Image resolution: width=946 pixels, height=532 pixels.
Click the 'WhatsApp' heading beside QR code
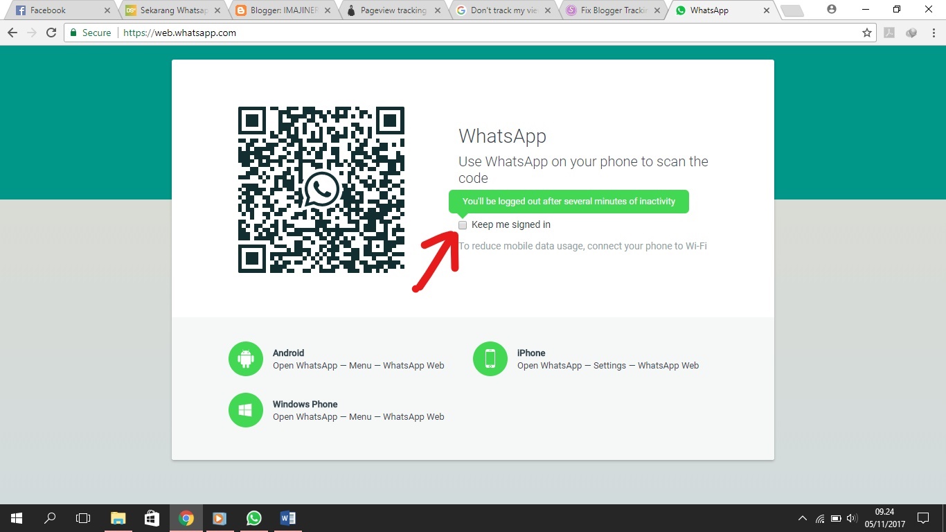[502, 136]
